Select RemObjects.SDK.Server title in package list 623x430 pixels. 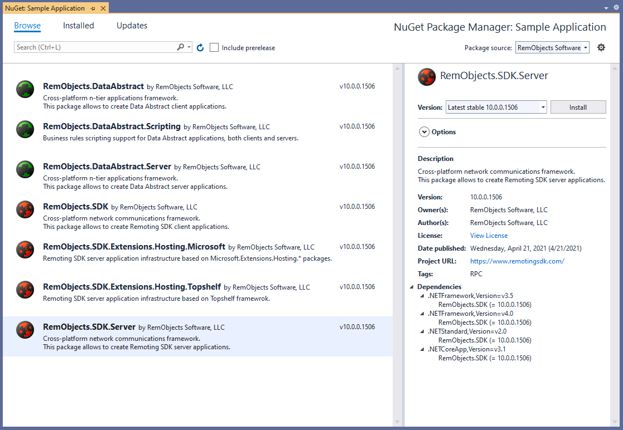point(89,326)
